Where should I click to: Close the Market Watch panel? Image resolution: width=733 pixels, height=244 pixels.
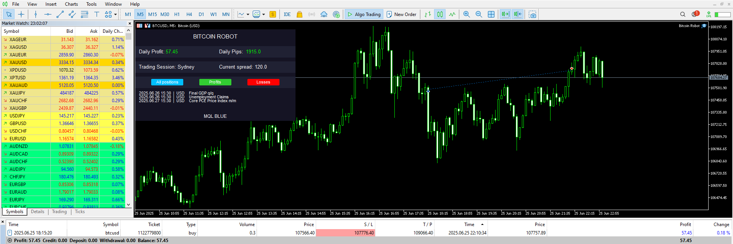[129, 24]
